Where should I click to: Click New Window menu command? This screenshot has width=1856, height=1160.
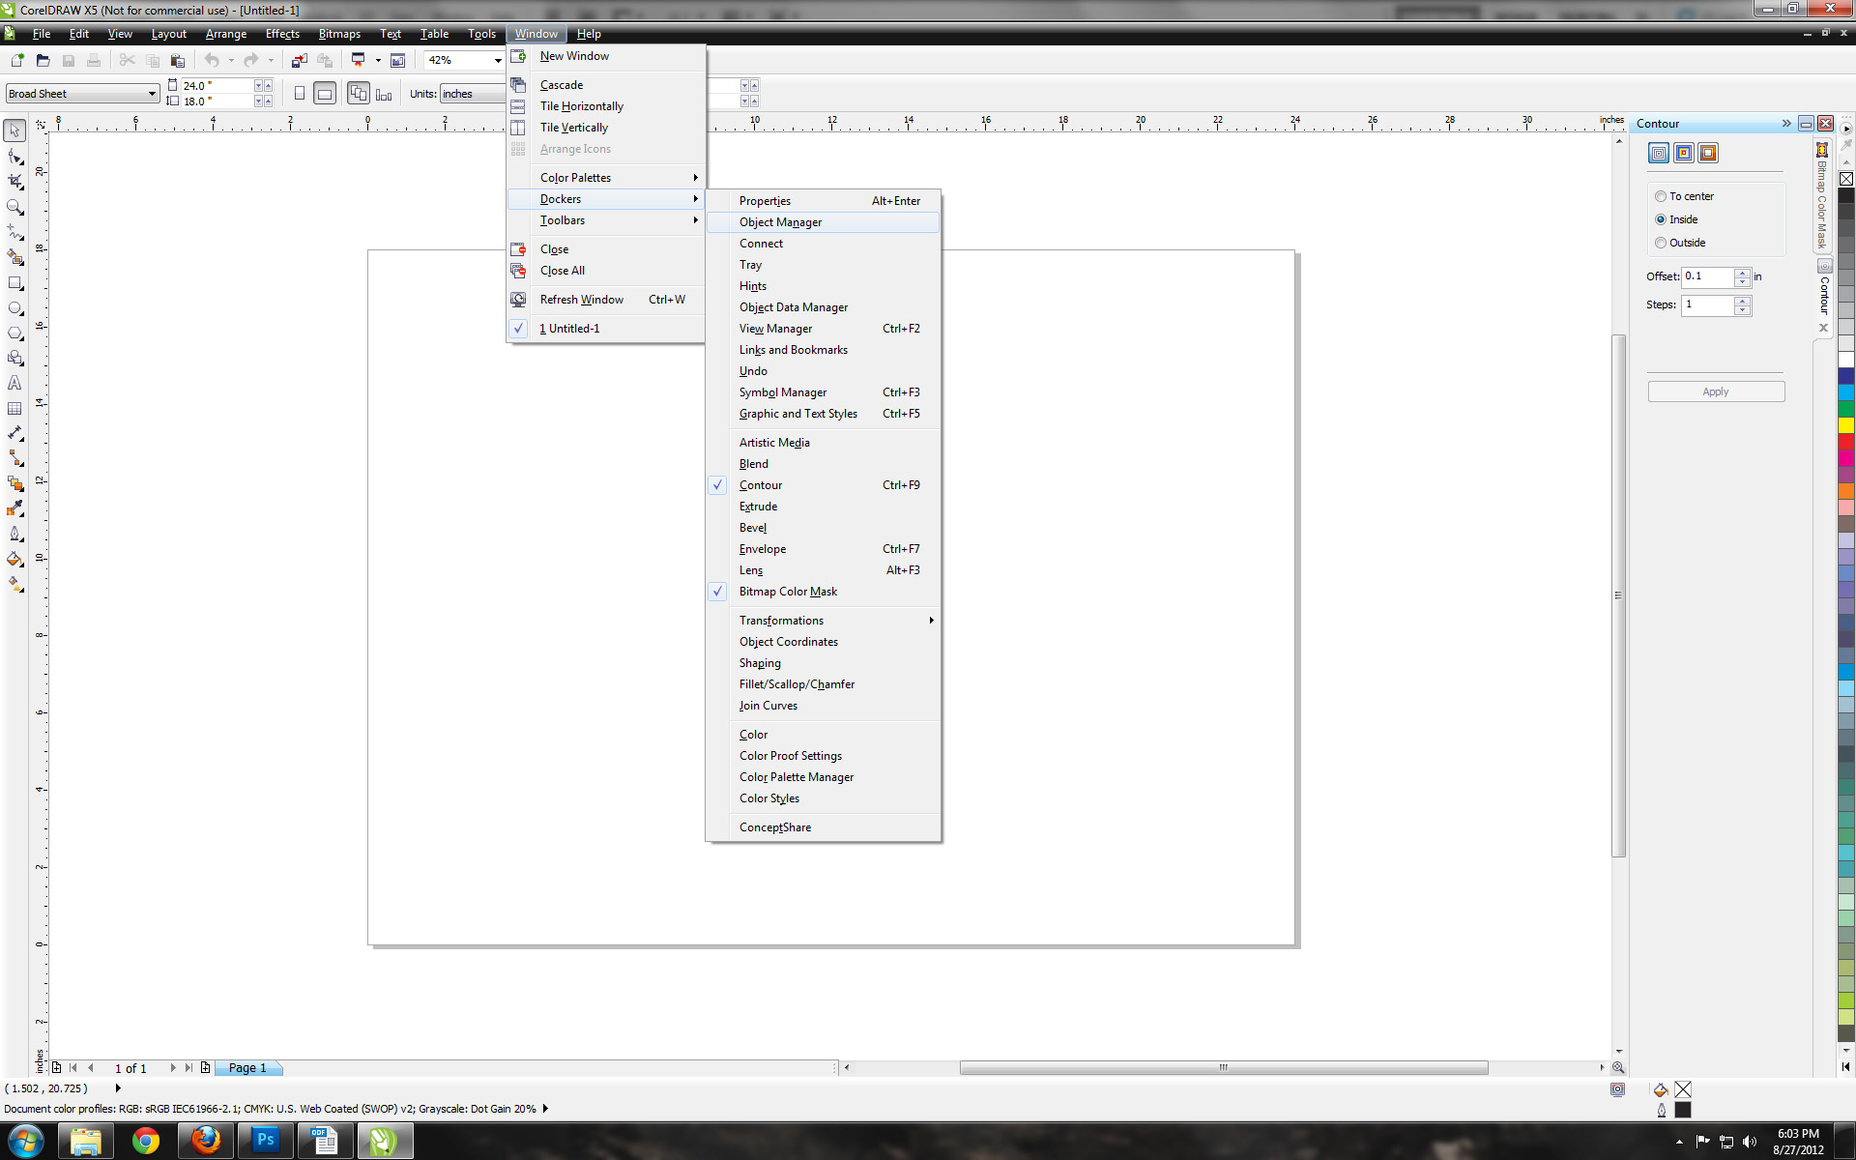pyautogui.click(x=606, y=56)
